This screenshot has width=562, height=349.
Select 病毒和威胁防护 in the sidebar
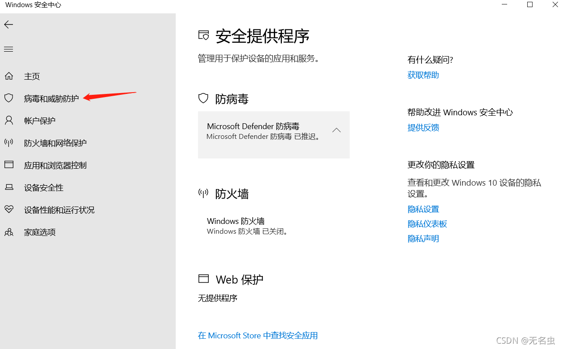51,99
